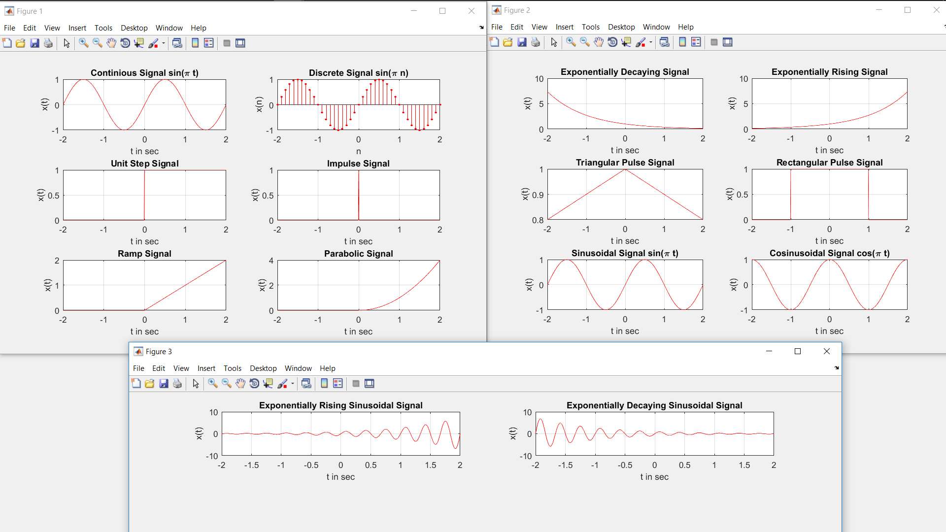The width and height of the screenshot is (946, 532).
Task: Open Window menu in Figure 3
Action: click(298, 368)
